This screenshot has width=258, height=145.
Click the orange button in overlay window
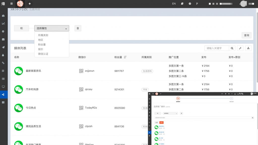tap(162, 122)
